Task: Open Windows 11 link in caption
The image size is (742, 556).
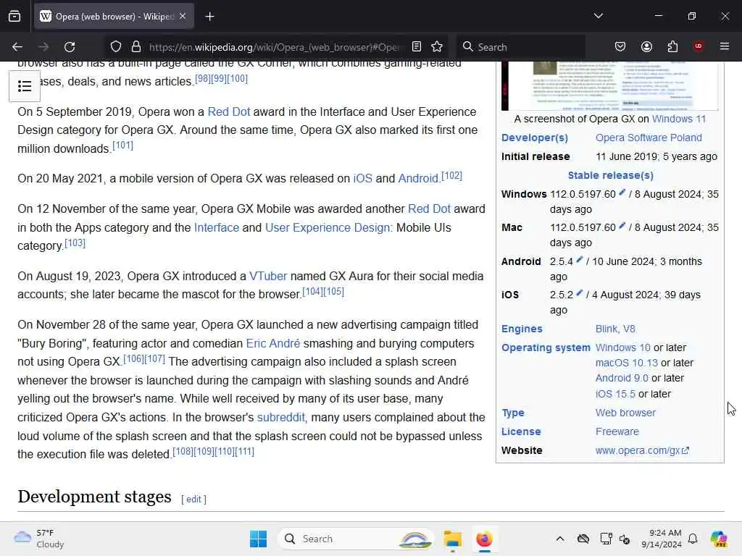Action: (678, 119)
